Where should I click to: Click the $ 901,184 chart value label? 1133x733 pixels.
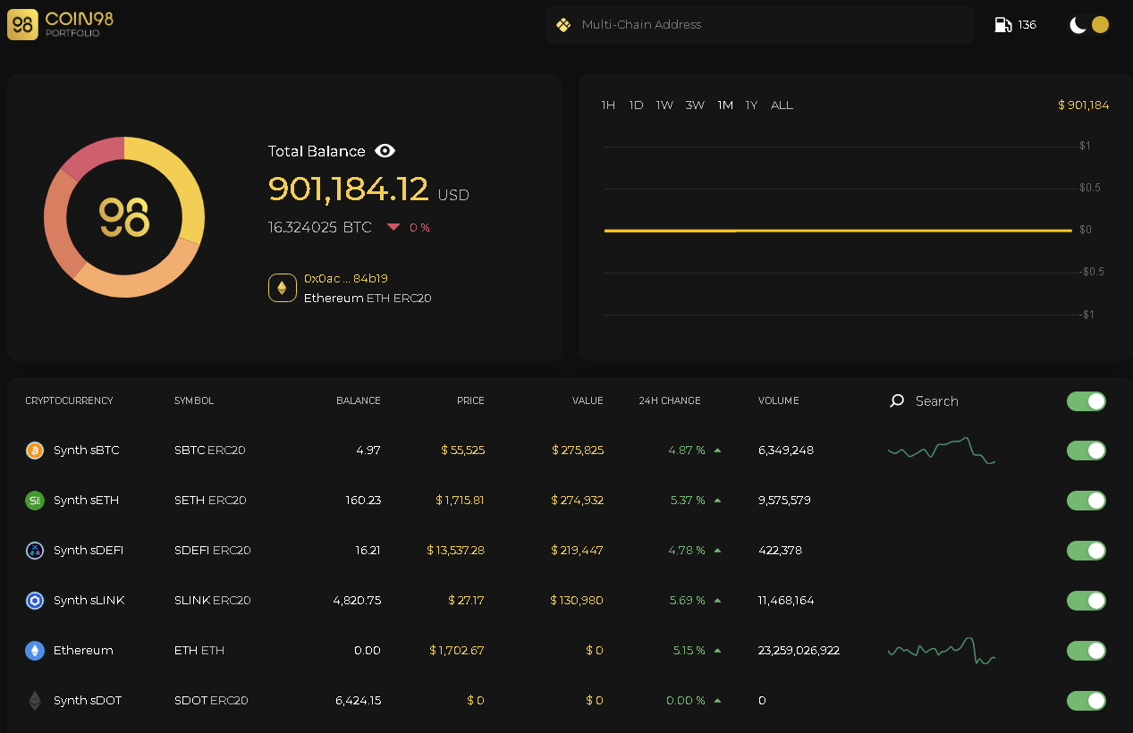tap(1083, 105)
